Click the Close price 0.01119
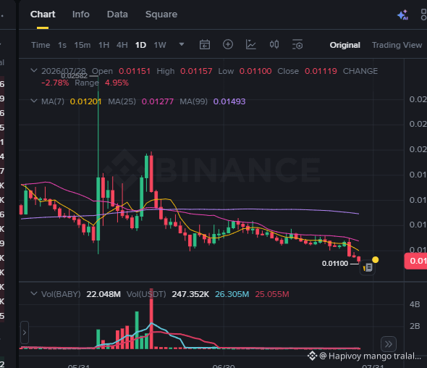Screen dimensions: 427x368 [x=321, y=71]
